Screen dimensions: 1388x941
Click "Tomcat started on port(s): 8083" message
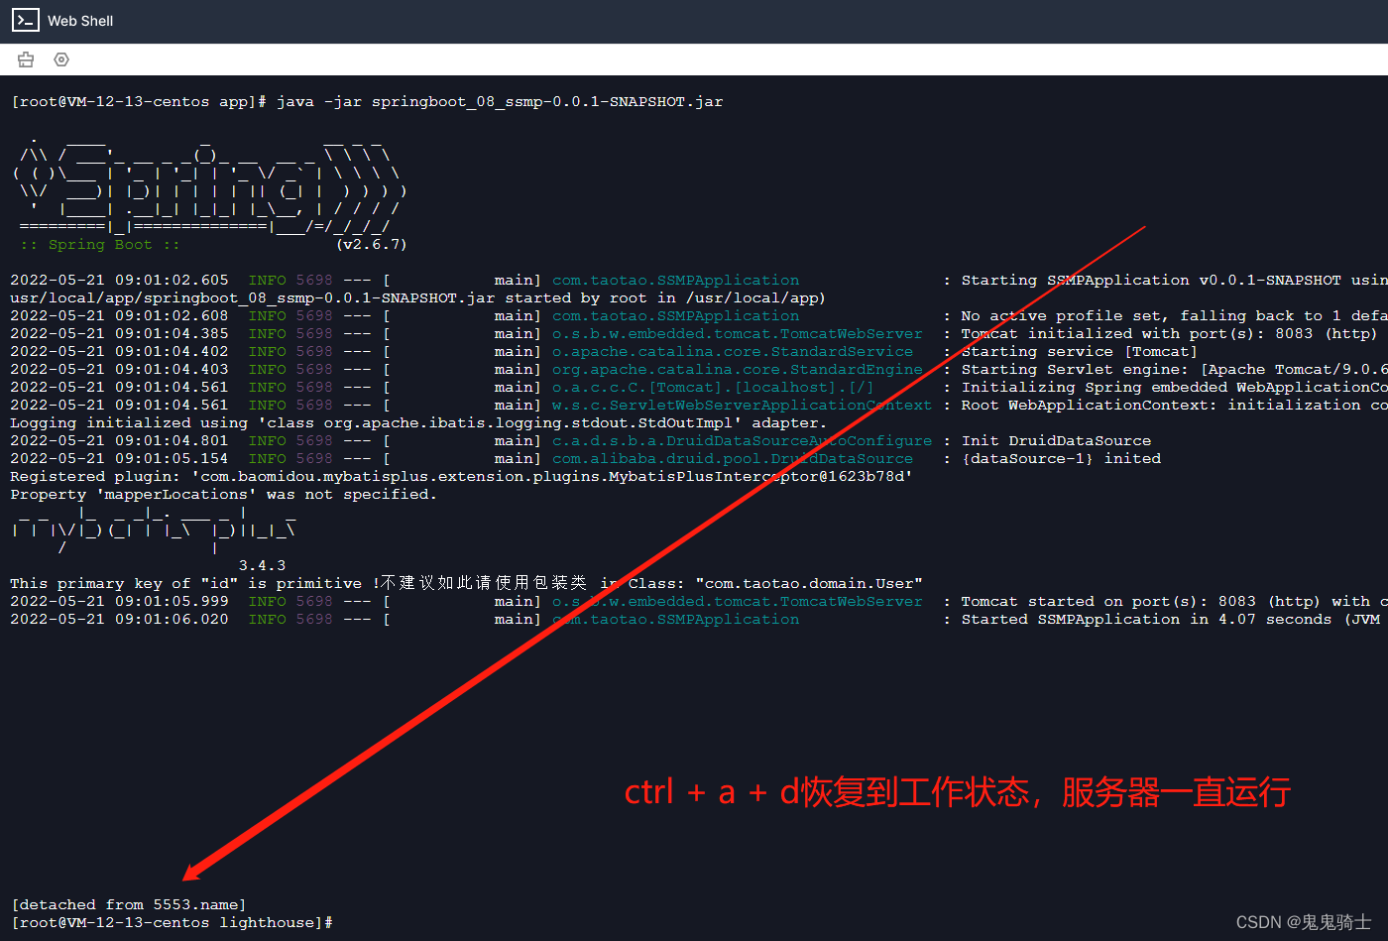click(1173, 601)
